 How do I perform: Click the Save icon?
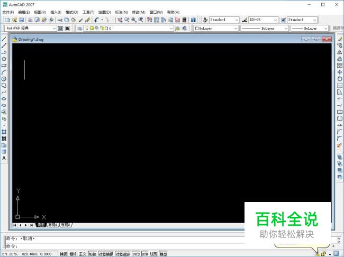22,20
